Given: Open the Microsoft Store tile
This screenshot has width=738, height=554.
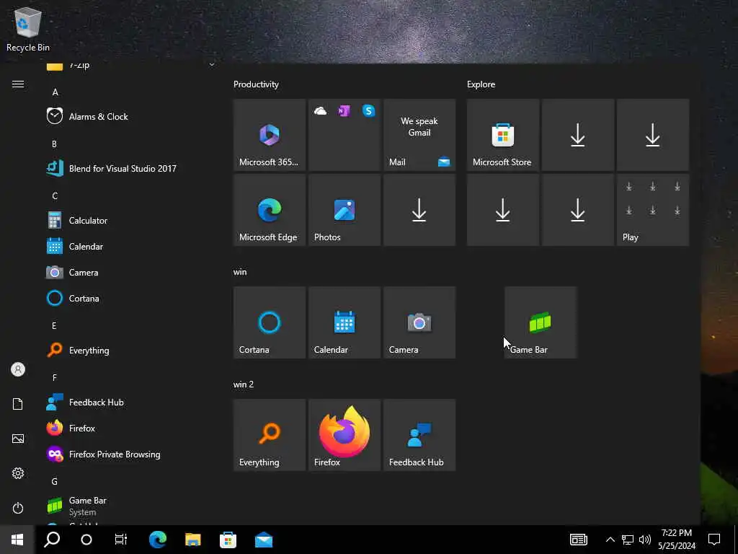Looking at the screenshot, I should [x=502, y=135].
